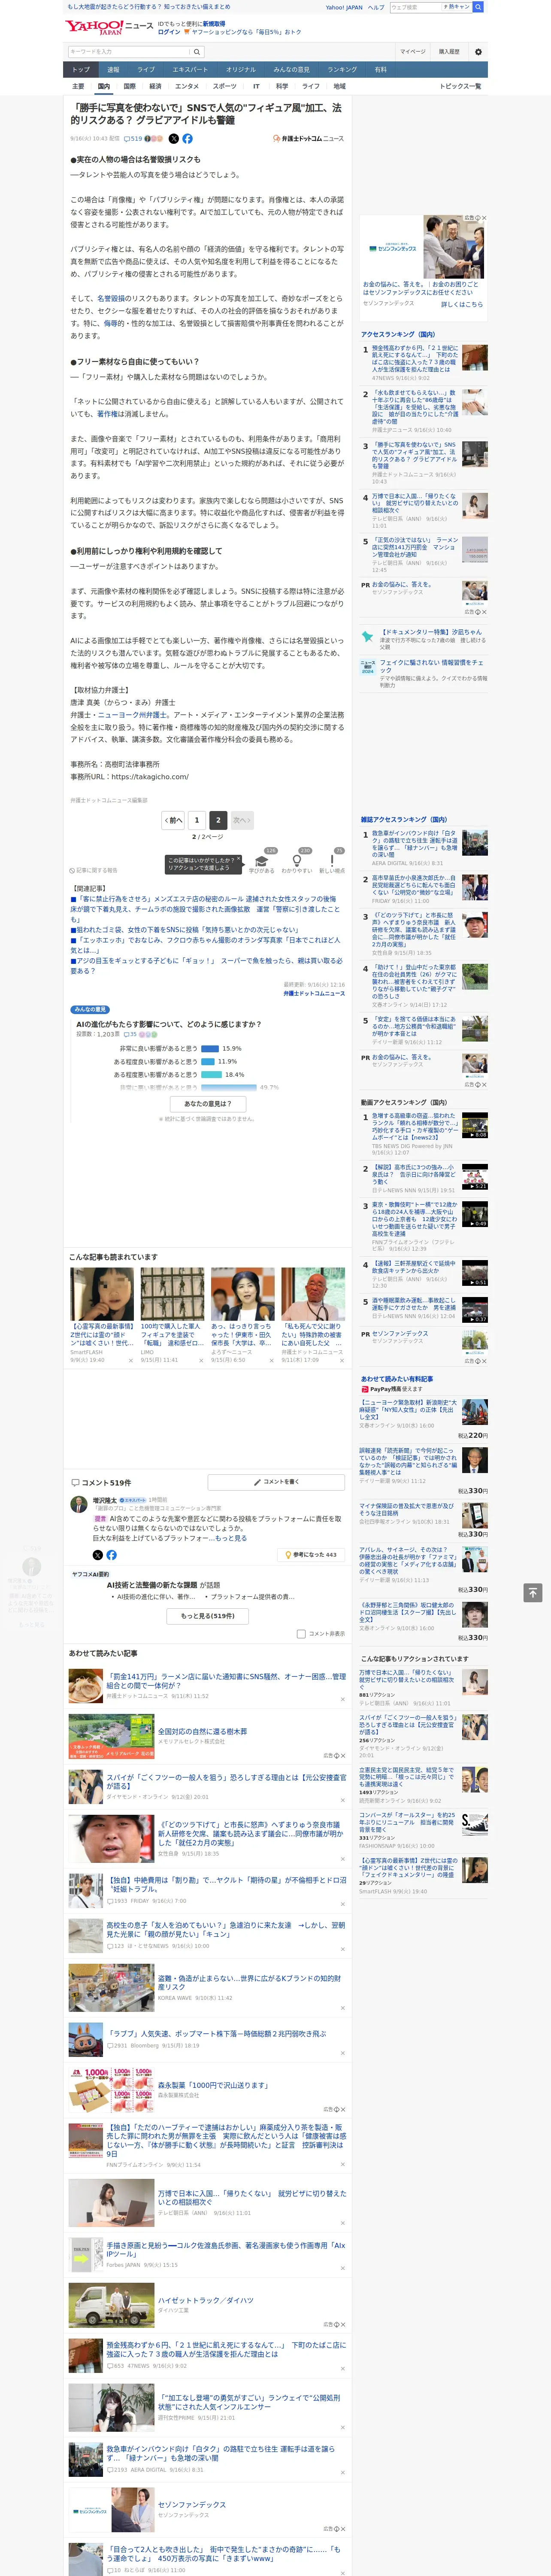551x2576 pixels.
Task: Share 増沢隆太's comment on Facebook
Action: click(x=111, y=1555)
